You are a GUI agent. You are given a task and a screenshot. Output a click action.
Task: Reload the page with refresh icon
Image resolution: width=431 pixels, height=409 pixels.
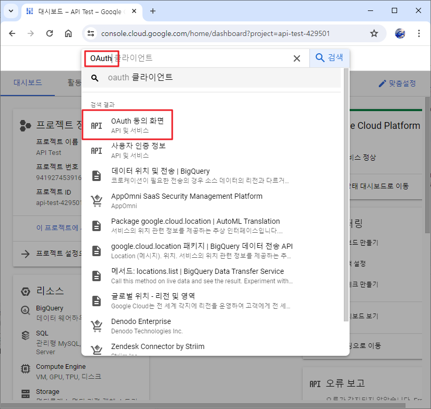[50, 33]
